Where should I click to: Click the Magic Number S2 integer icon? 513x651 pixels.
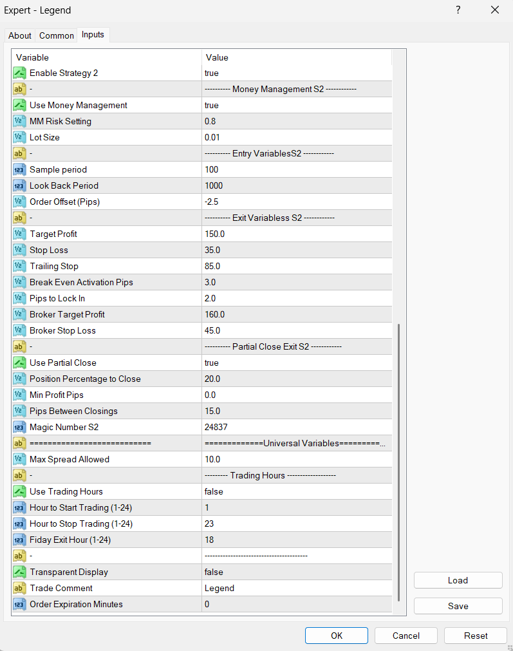tap(19, 427)
